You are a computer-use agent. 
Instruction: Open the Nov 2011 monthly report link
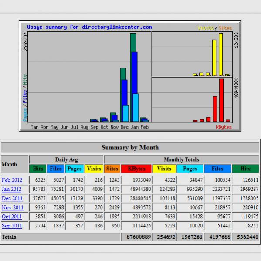click(13, 207)
